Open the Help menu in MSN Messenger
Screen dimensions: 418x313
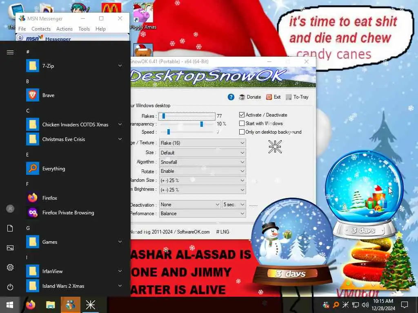(100, 29)
